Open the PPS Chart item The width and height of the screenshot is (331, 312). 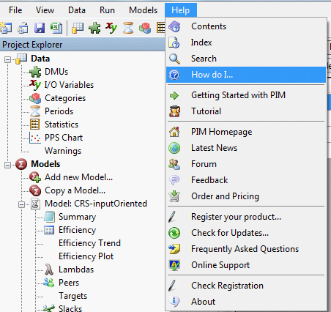click(x=64, y=138)
